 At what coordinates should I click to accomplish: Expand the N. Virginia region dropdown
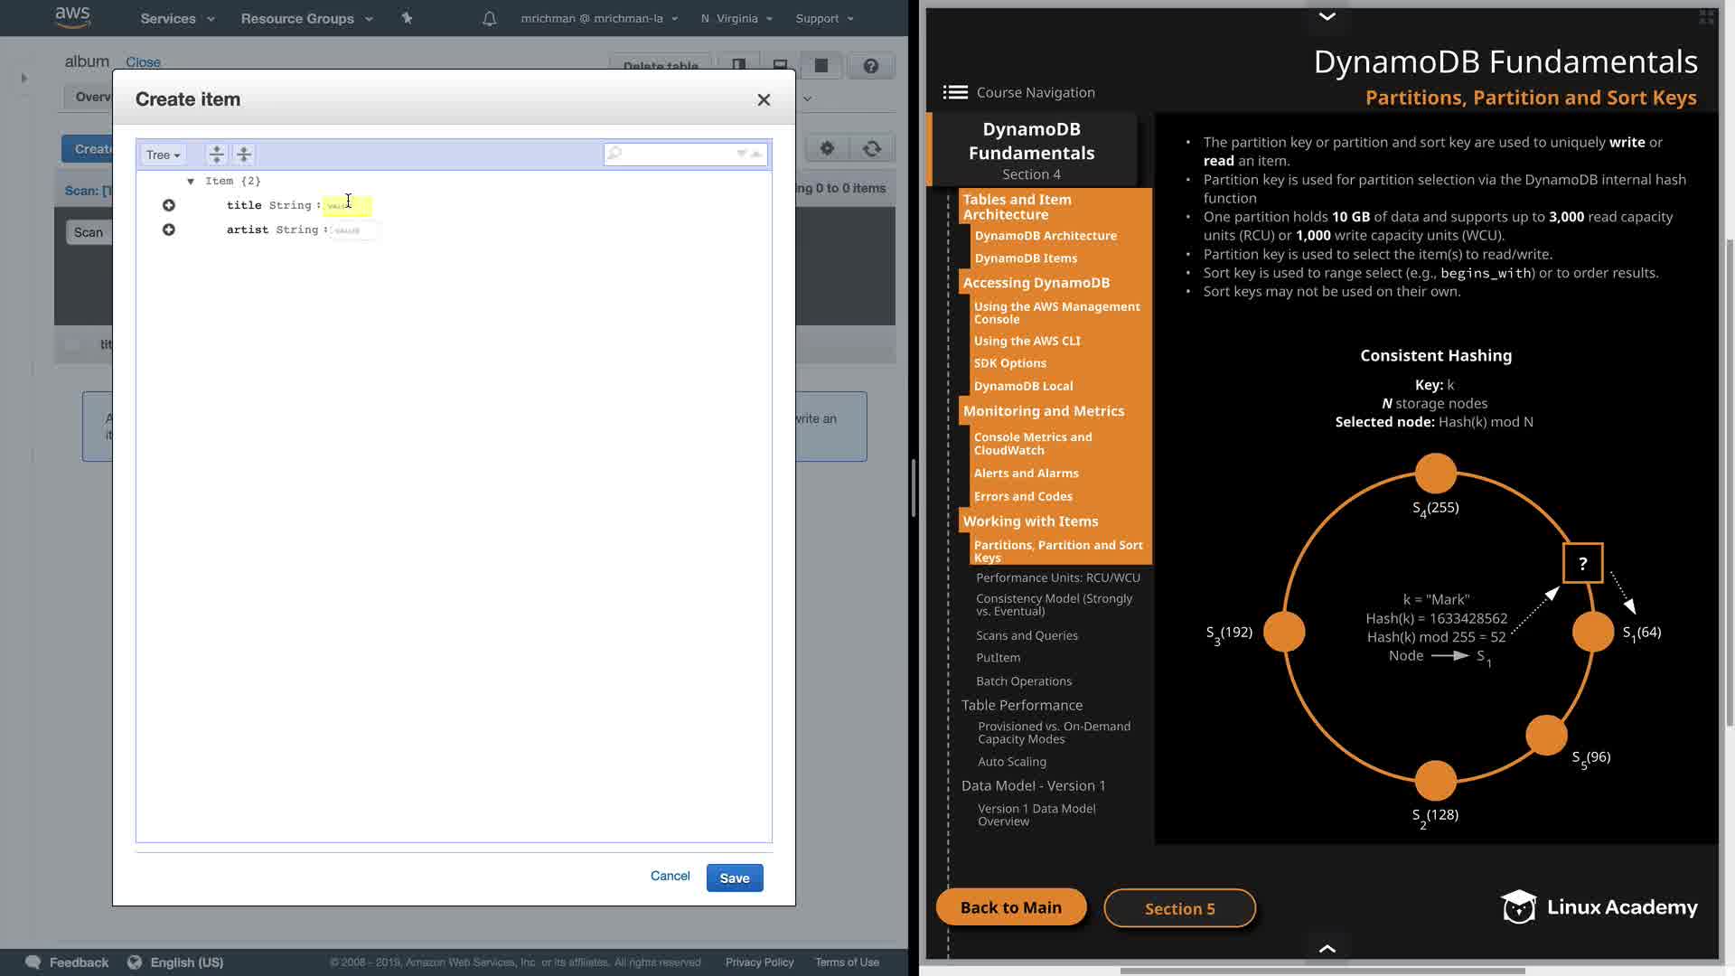pos(736,18)
